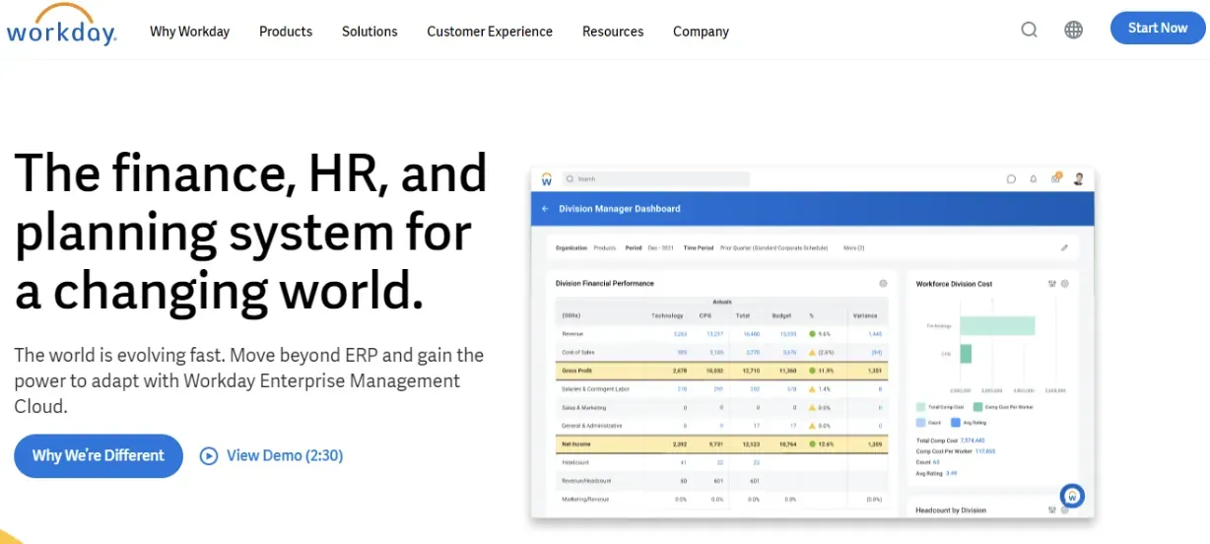
Task: Click the Revenue variance value 1,445
Action: 875,334
